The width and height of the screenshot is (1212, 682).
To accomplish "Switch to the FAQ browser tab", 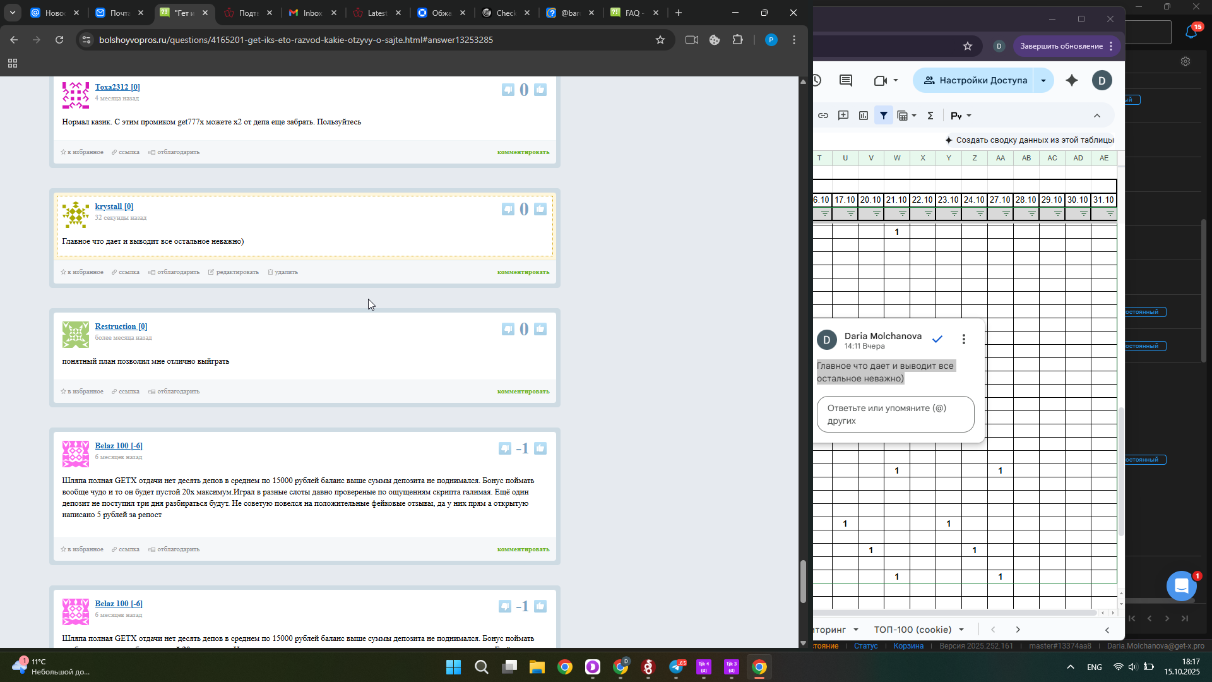I will pyautogui.click(x=631, y=13).
